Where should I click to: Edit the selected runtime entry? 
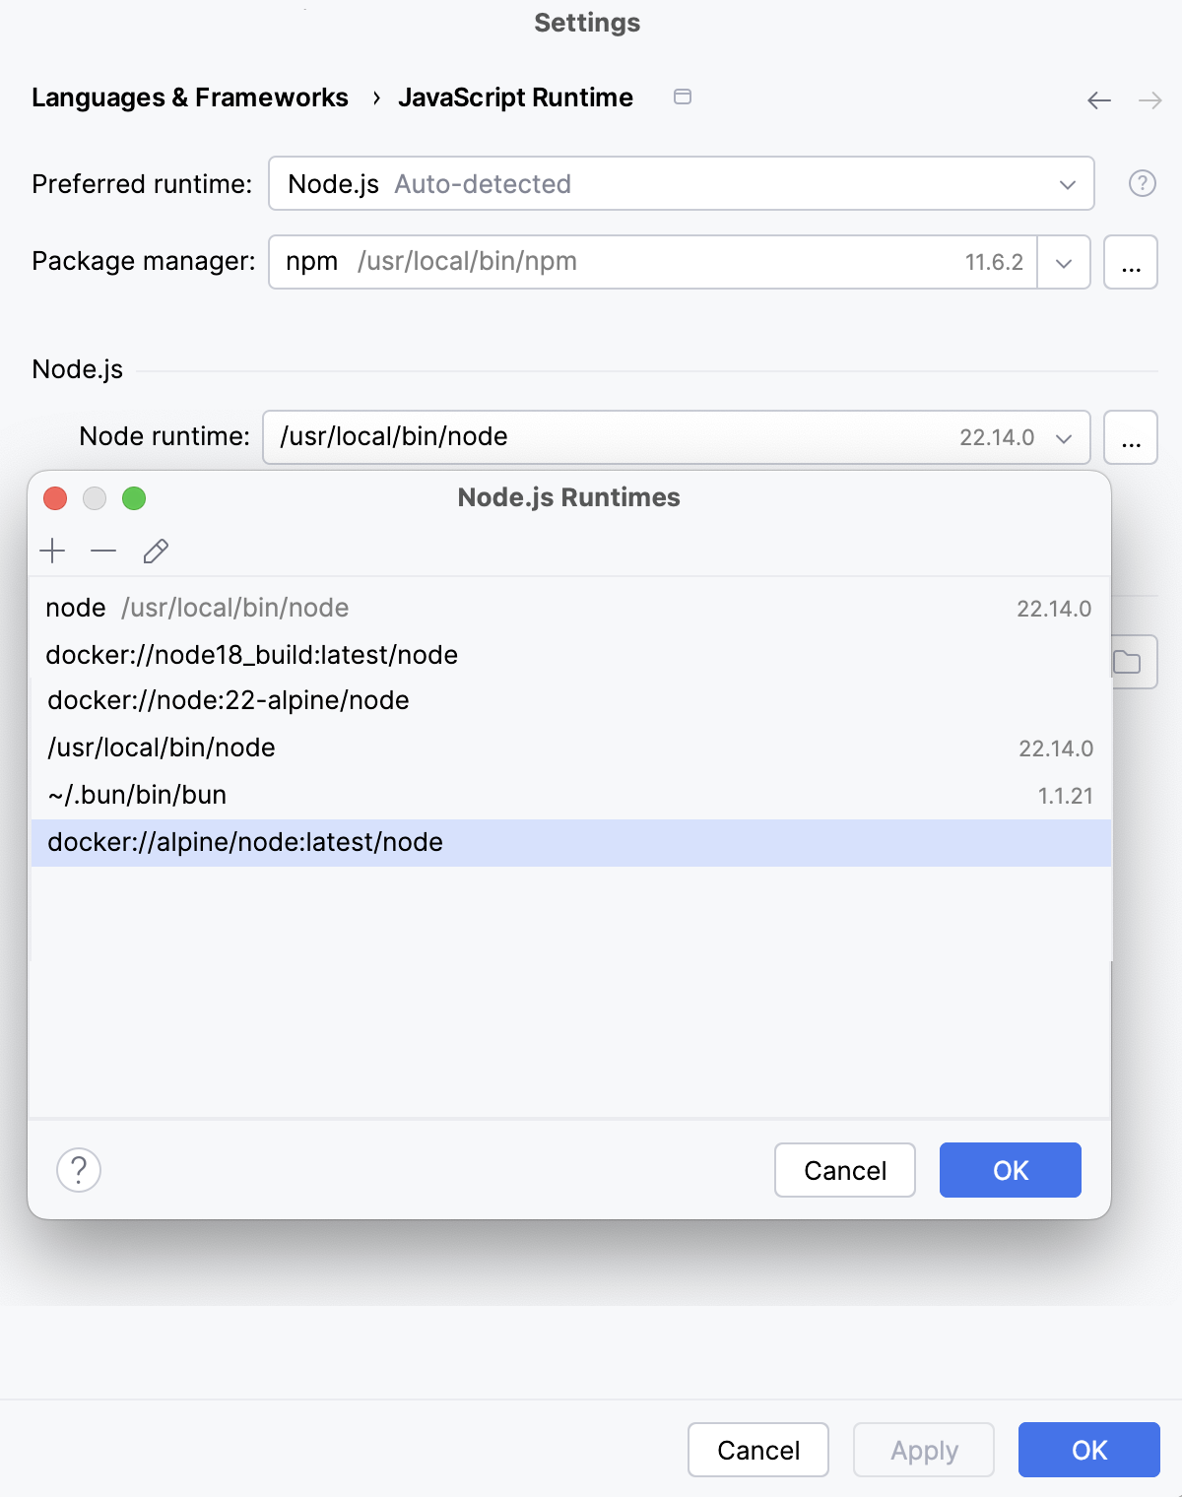(156, 552)
